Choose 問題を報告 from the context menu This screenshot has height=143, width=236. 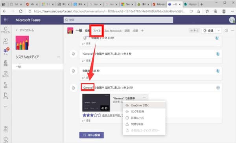tap(144, 124)
